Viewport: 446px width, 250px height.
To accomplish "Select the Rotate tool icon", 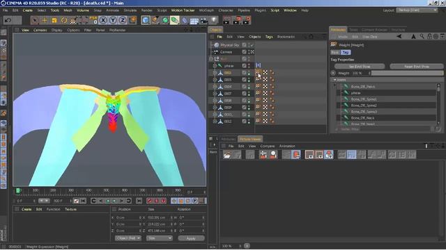I will [x=64, y=20].
